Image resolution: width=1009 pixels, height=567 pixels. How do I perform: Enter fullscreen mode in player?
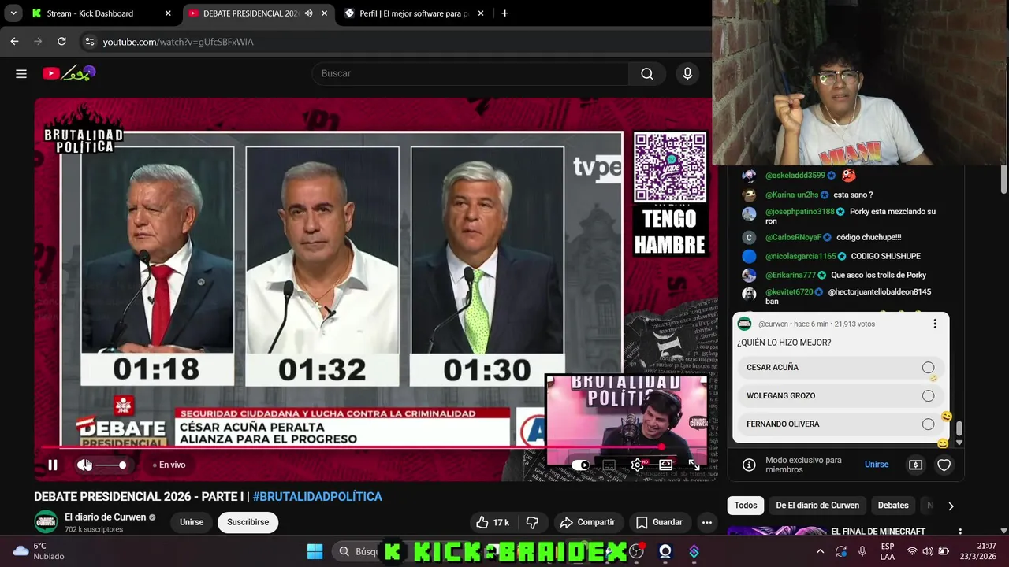pyautogui.click(x=694, y=465)
